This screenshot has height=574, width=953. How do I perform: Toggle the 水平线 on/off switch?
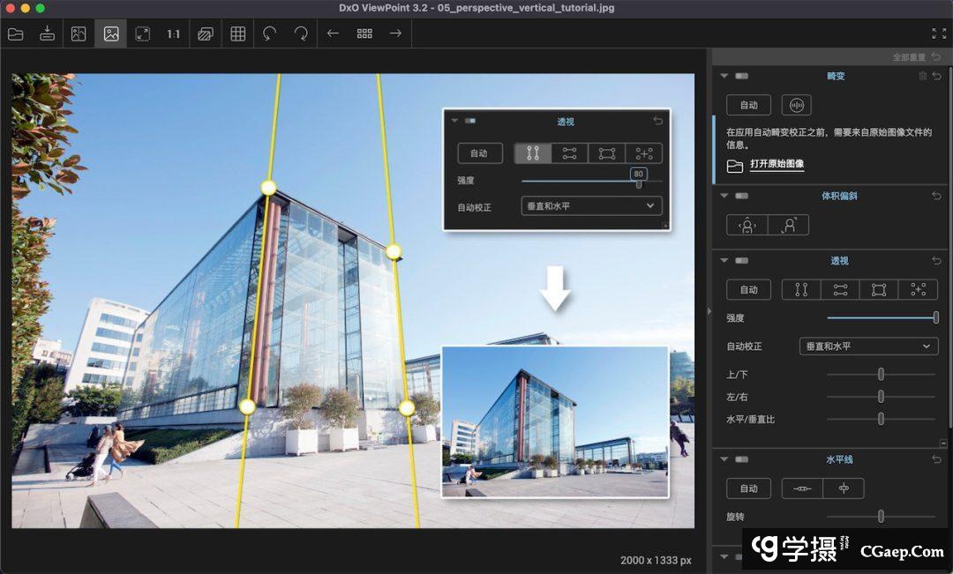coord(741,459)
